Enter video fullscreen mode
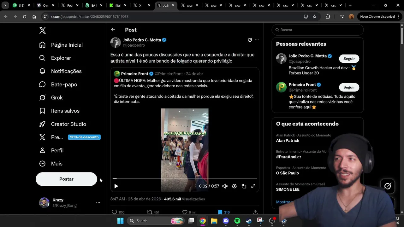 (253, 186)
